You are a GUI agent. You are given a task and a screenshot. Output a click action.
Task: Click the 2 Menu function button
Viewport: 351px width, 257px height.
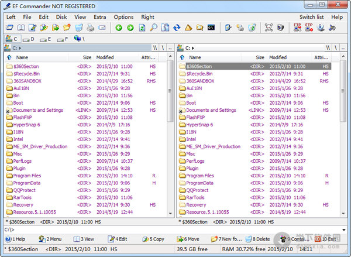(x=50, y=239)
